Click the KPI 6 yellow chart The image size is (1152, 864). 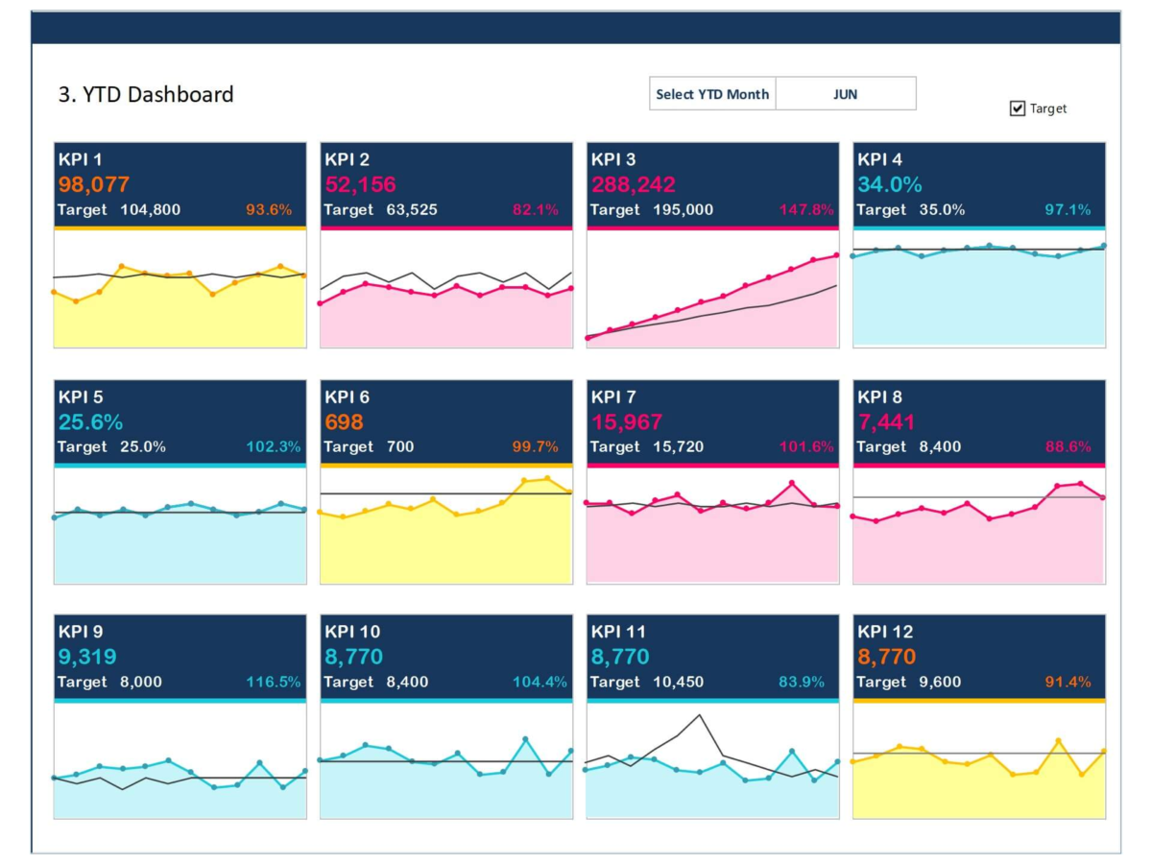coord(445,533)
